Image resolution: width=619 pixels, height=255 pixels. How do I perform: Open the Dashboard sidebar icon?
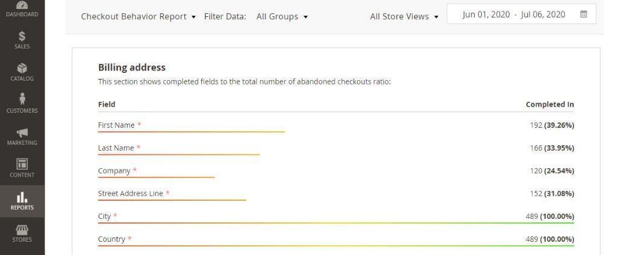pyautogui.click(x=22, y=5)
